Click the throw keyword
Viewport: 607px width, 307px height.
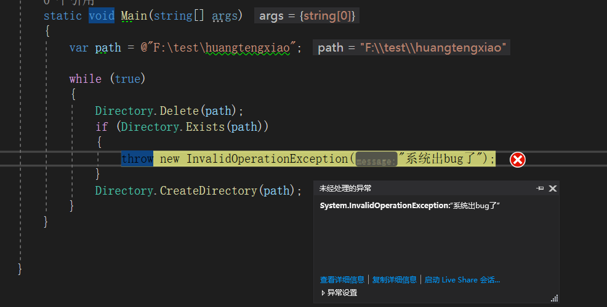[x=137, y=159]
